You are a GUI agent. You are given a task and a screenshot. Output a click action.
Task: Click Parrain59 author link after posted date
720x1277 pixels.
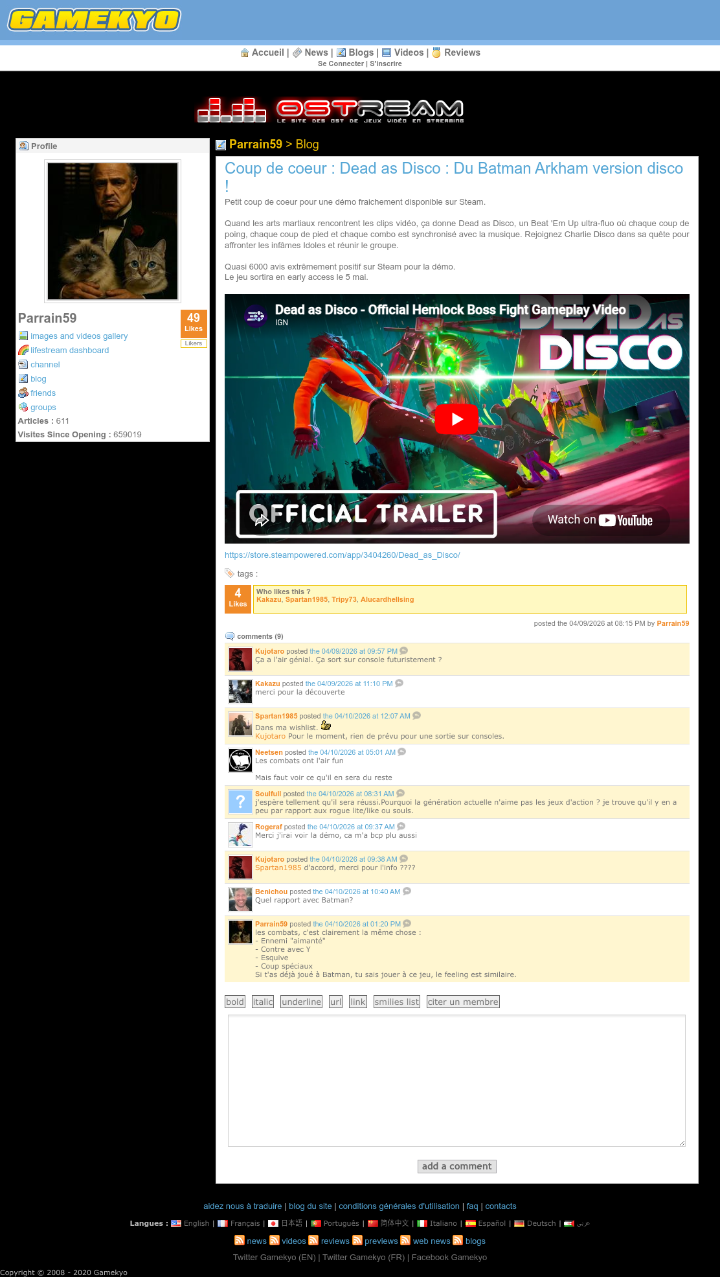673,623
